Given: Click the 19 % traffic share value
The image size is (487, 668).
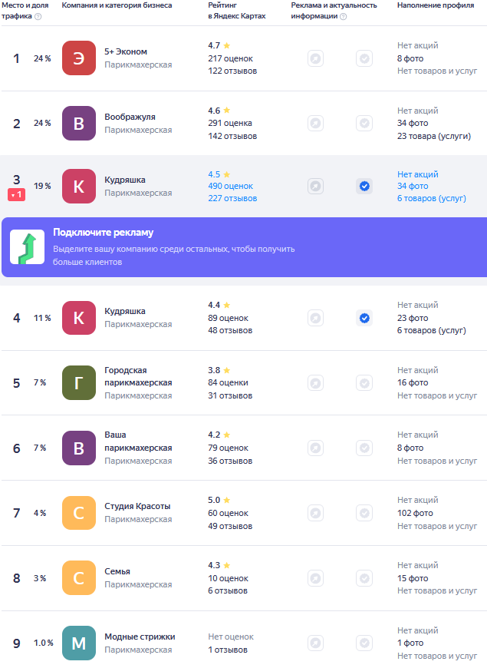Looking at the screenshot, I should [x=42, y=186].
